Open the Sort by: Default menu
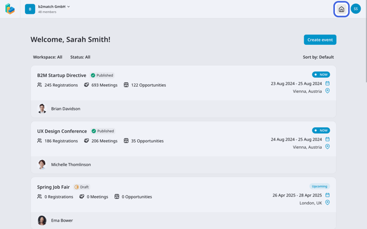Viewport: 367px width, 229px height. pos(318,57)
